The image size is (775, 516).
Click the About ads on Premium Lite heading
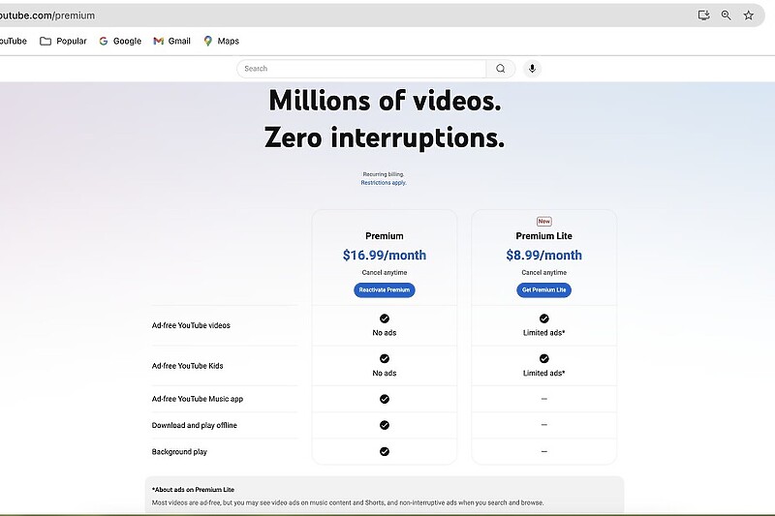[193, 490]
